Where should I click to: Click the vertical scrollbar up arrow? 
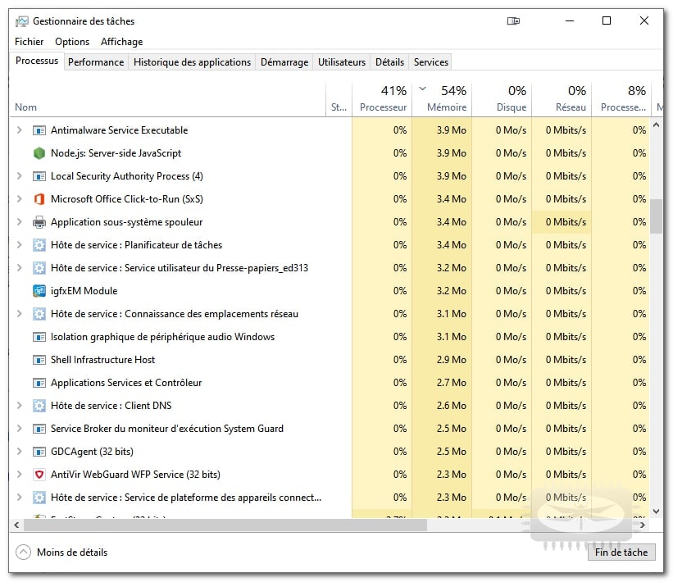pyautogui.click(x=657, y=125)
